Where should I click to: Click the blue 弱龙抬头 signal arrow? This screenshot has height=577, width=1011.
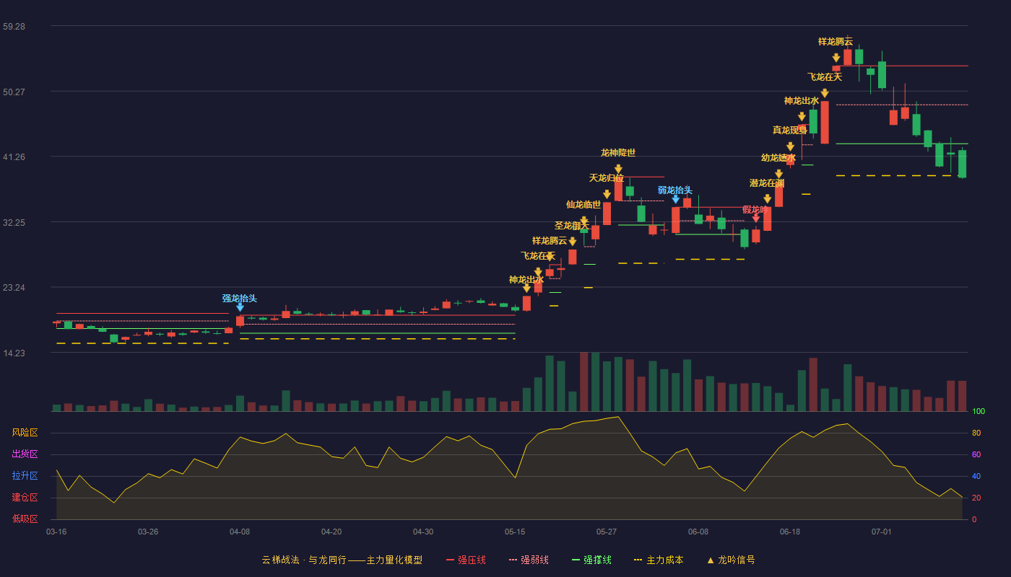(x=675, y=199)
